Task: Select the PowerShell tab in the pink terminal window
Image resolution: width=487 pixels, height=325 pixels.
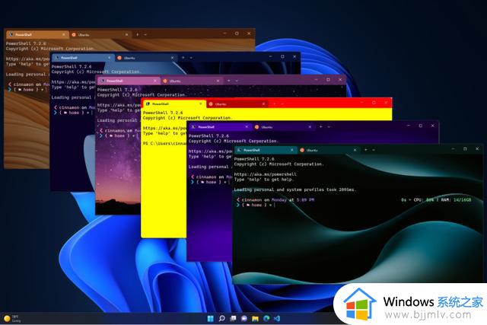Action: click(129, 81)
